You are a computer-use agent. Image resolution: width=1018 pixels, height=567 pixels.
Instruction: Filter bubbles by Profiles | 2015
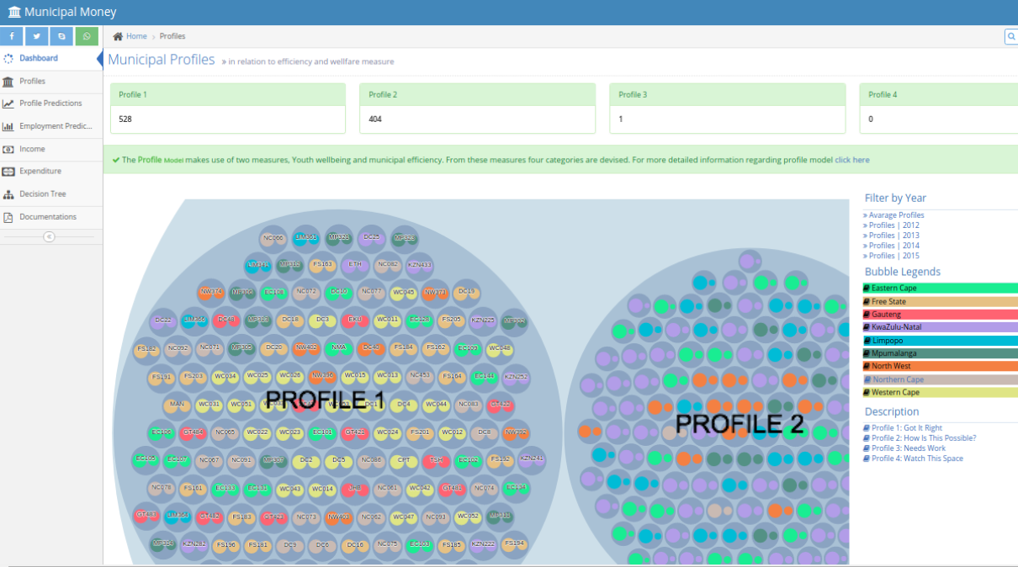click(893, 256)
